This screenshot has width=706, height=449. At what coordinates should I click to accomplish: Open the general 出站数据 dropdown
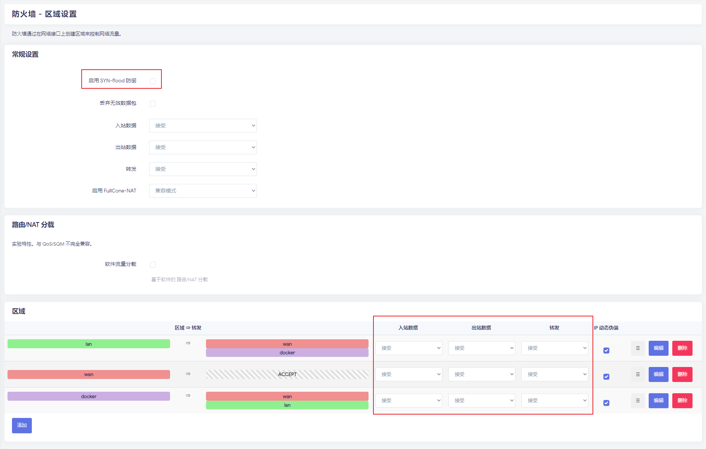pyautogui.click(x=203, y=147)
